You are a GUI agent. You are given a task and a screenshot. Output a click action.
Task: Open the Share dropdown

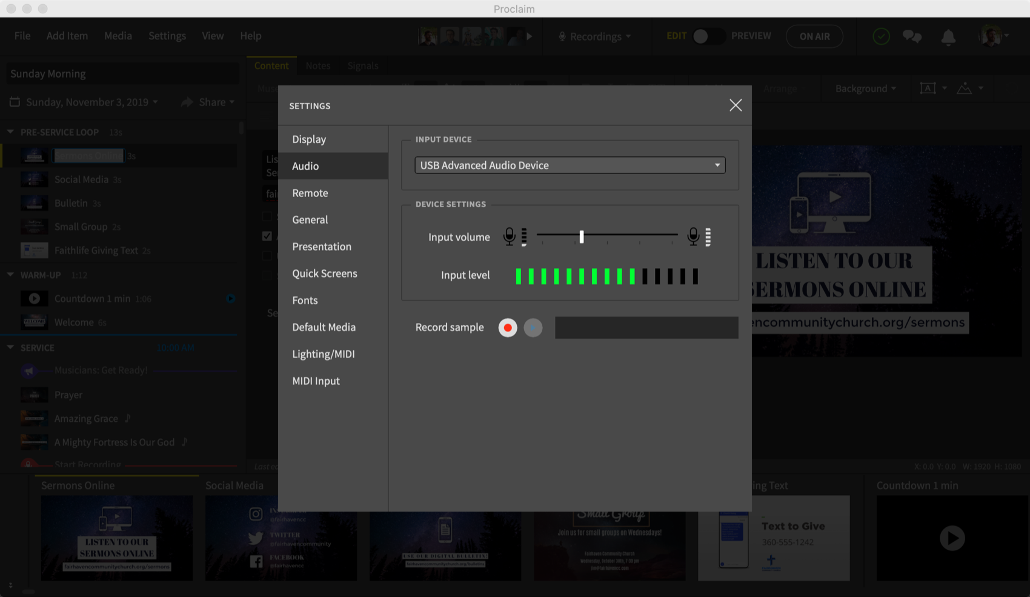point(208,102)
